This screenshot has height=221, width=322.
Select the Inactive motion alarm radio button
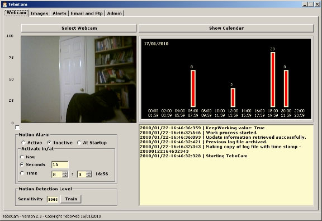(x=60, y=143)
